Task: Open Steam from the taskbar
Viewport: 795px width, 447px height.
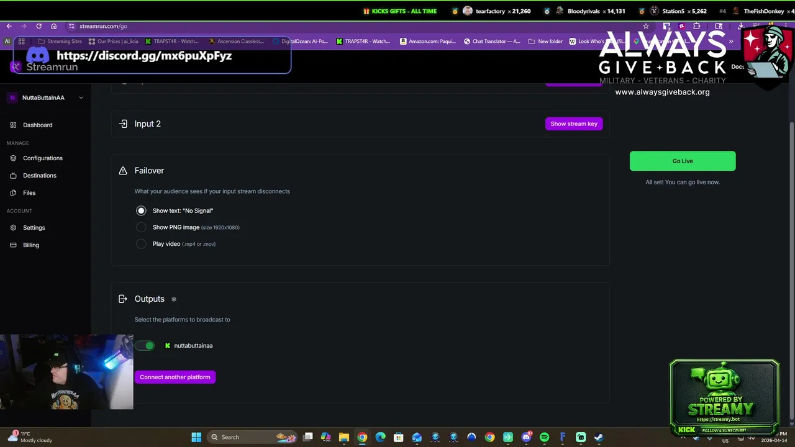Action: pos(599,437)
